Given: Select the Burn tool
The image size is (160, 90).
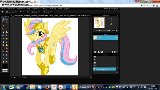Looking at the screenshot, I should (x=6, y=48).
